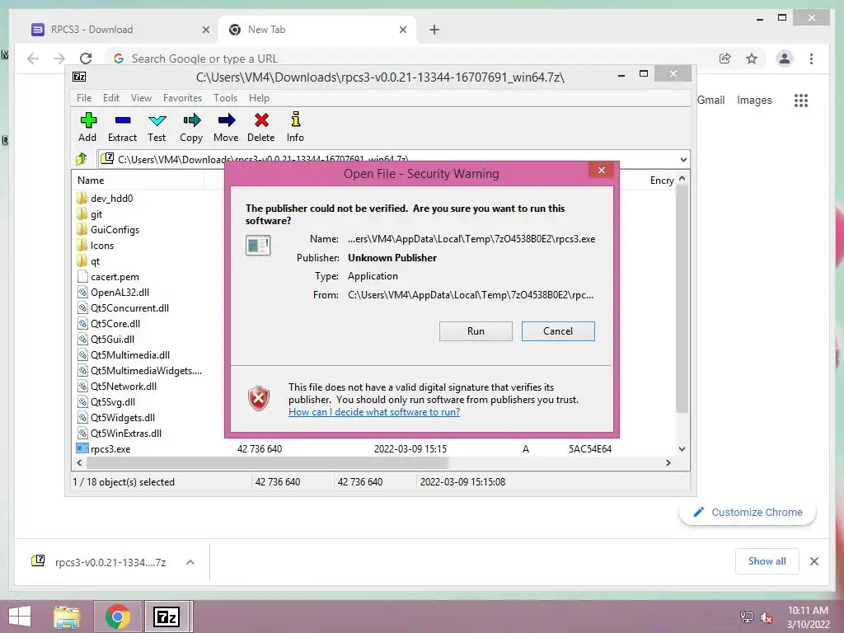Close the RPCS3 - Download tab

205,30
